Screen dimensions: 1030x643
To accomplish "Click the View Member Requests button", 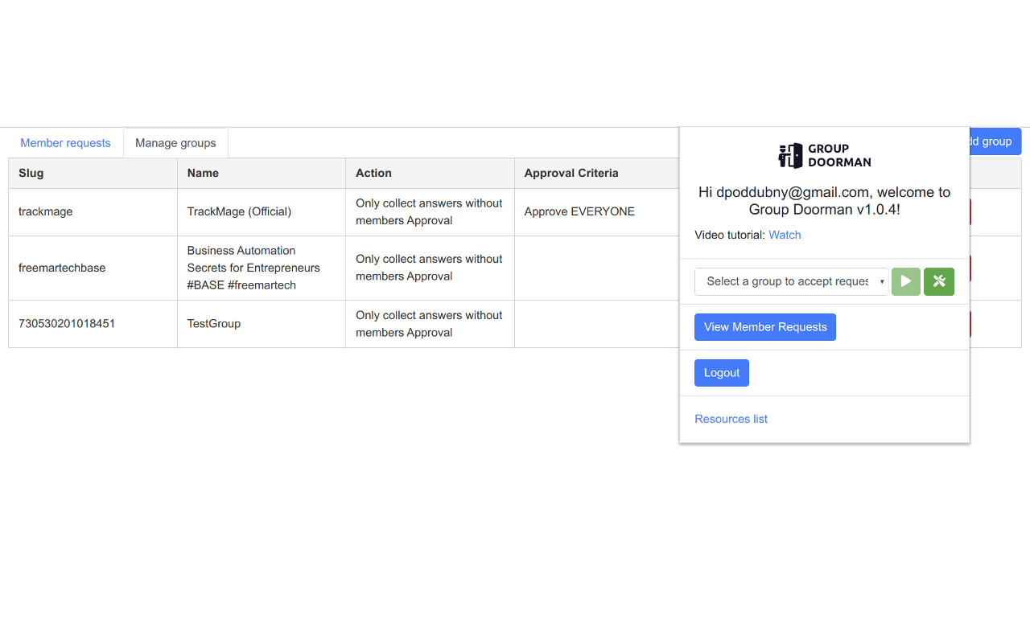I will coord(765,327).
